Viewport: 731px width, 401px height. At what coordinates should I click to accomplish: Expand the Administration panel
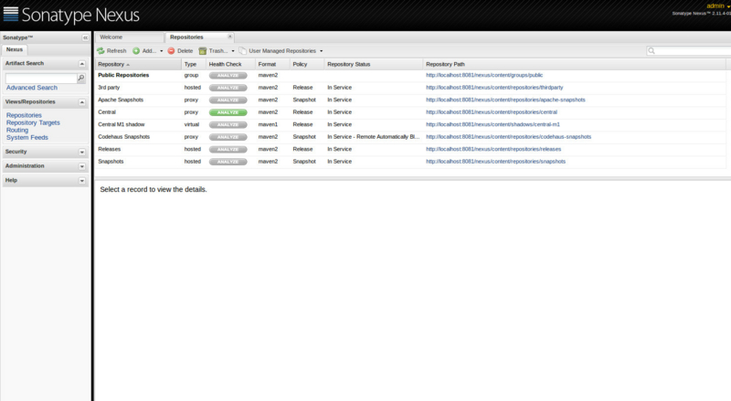(x=82, y=166)
